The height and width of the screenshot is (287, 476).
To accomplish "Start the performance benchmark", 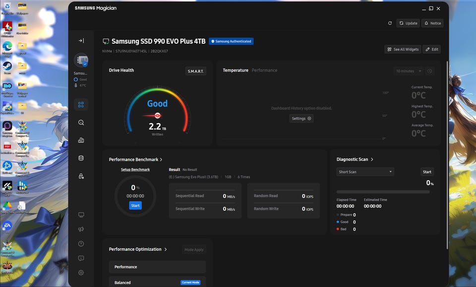I will [135, 206].
